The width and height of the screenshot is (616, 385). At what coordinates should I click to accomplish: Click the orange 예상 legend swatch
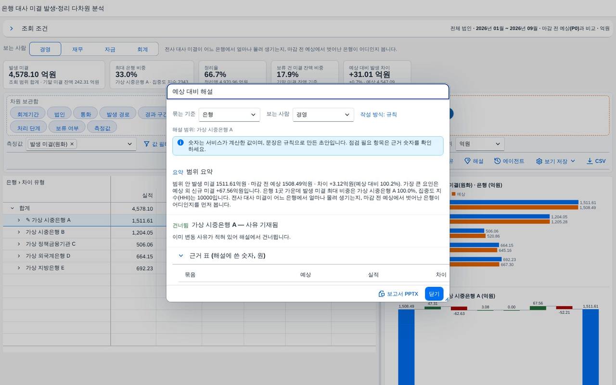tap(453, 194)
